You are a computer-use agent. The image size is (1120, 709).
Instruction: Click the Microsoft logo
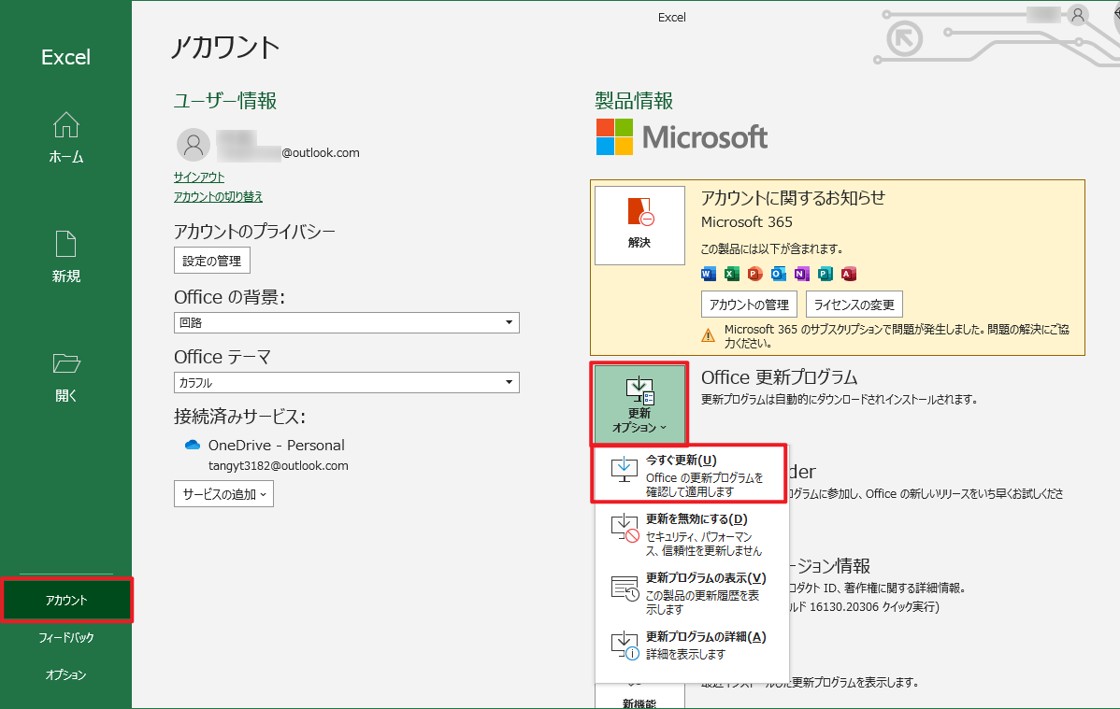click(x=682, y=136)
